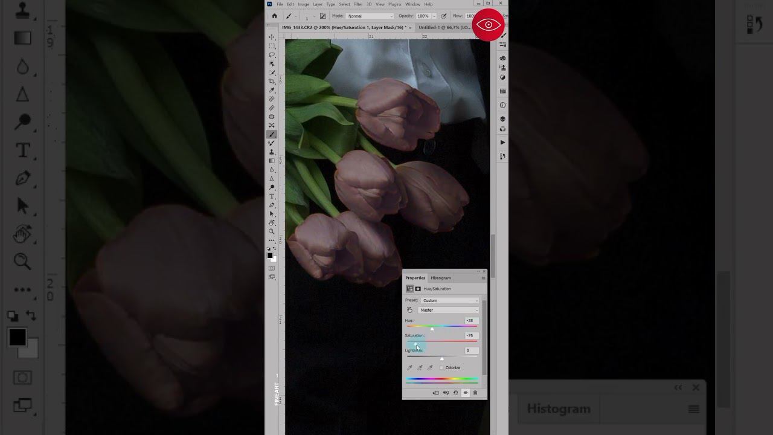Select the Path Selection tool

272,214
